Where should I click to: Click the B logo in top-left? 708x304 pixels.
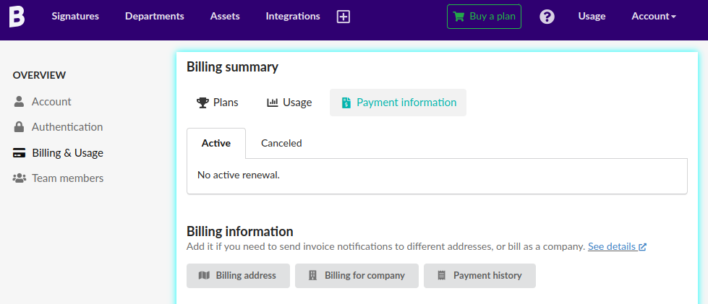[x=17, y=16]
